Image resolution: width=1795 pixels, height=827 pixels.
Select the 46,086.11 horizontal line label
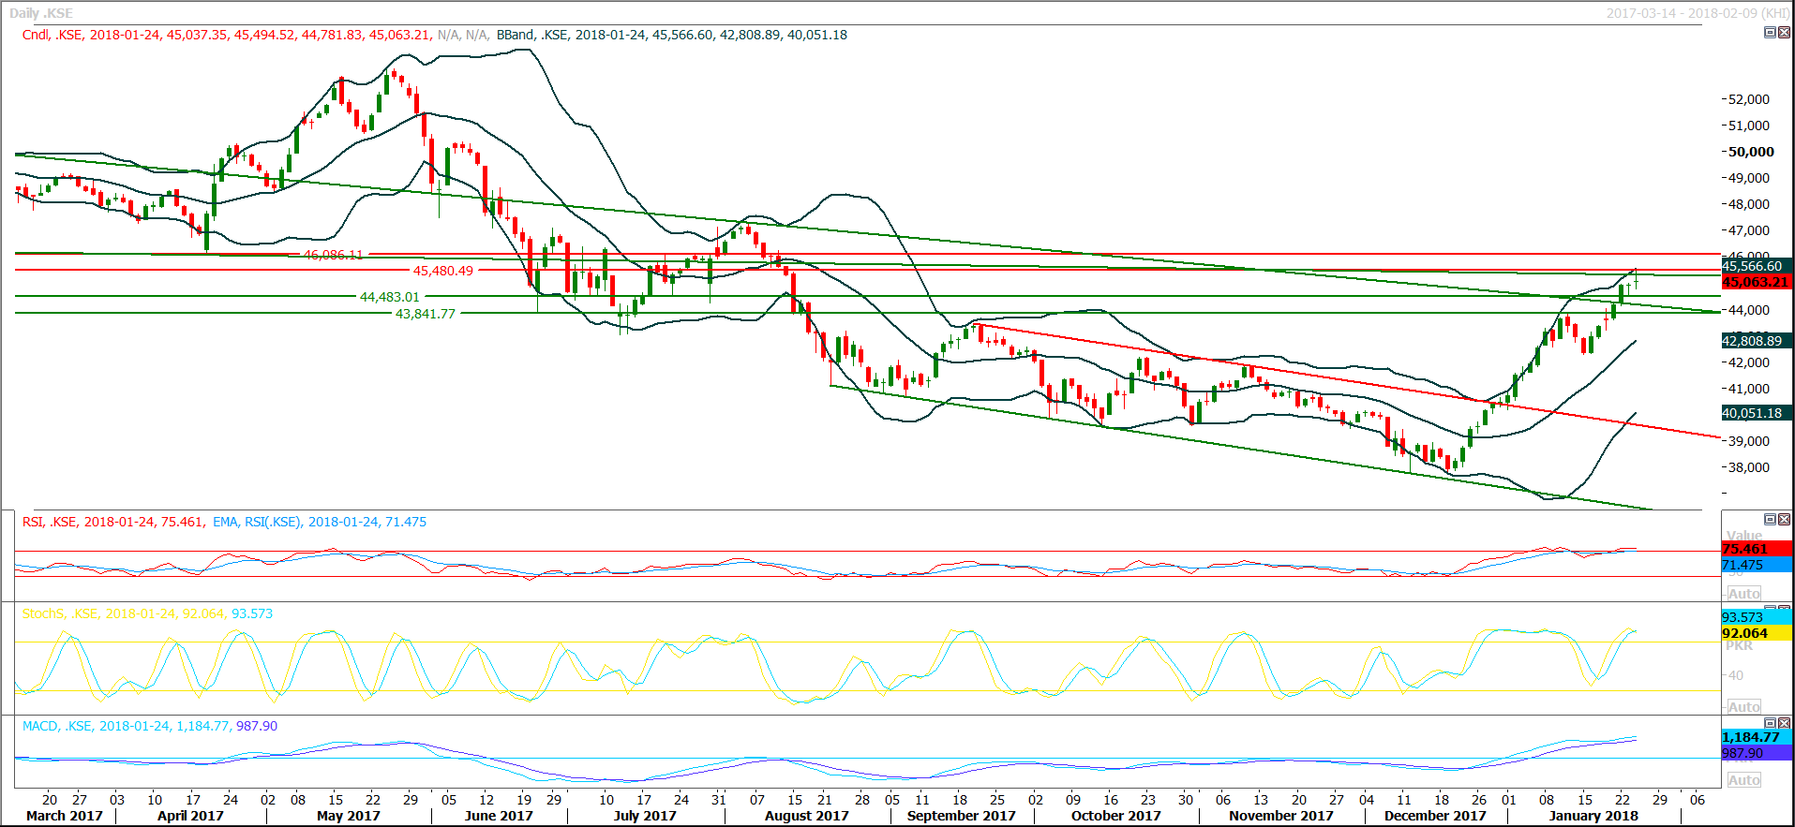333,255
